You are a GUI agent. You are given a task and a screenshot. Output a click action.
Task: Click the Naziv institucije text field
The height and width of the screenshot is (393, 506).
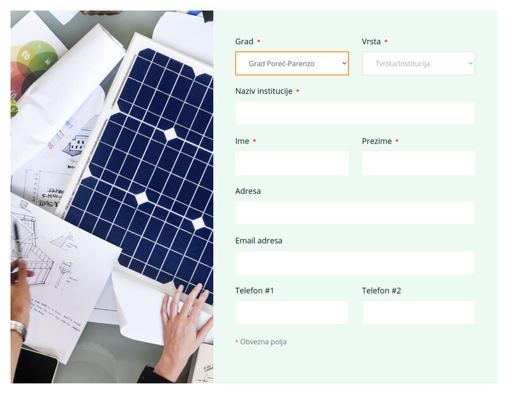pyautogui.click(x=355, y=114)
